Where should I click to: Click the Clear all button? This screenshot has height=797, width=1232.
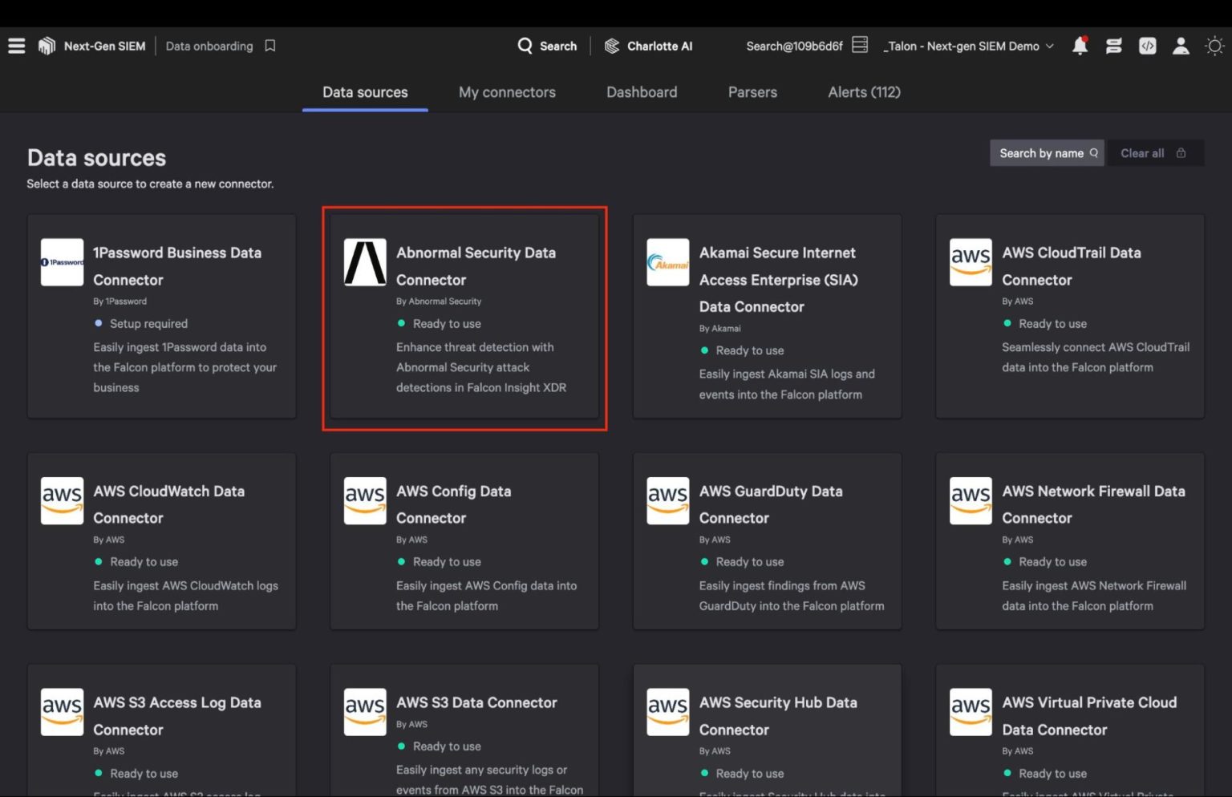pos(1143,152)
